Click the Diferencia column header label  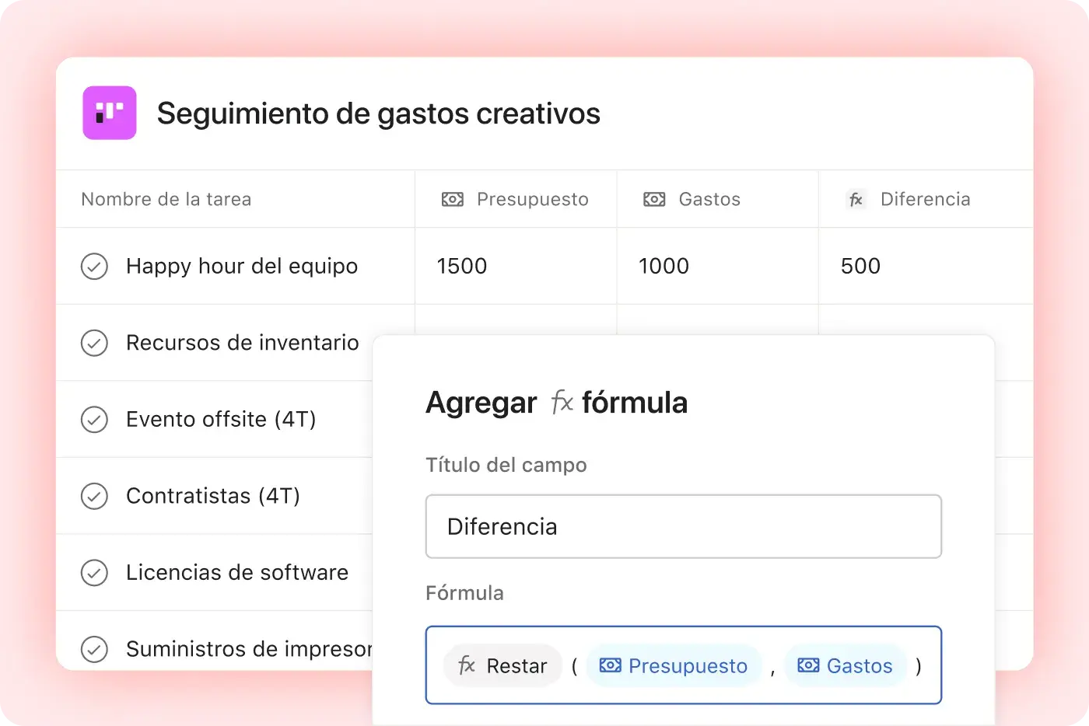tap(926, 199)
